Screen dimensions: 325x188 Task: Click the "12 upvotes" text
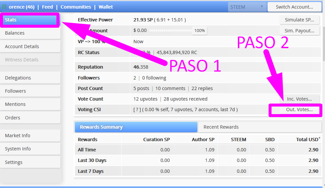point(145,99)
